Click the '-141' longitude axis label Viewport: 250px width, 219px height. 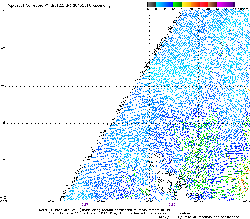[150, 201]
